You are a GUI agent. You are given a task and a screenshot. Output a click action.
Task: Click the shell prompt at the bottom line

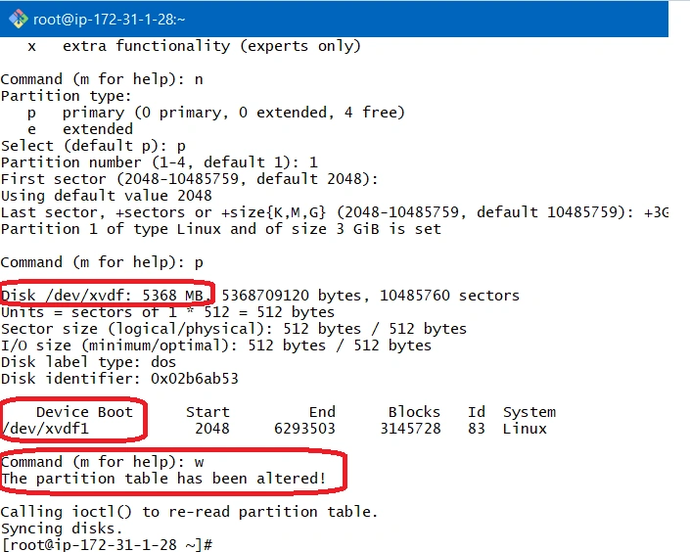107,544
